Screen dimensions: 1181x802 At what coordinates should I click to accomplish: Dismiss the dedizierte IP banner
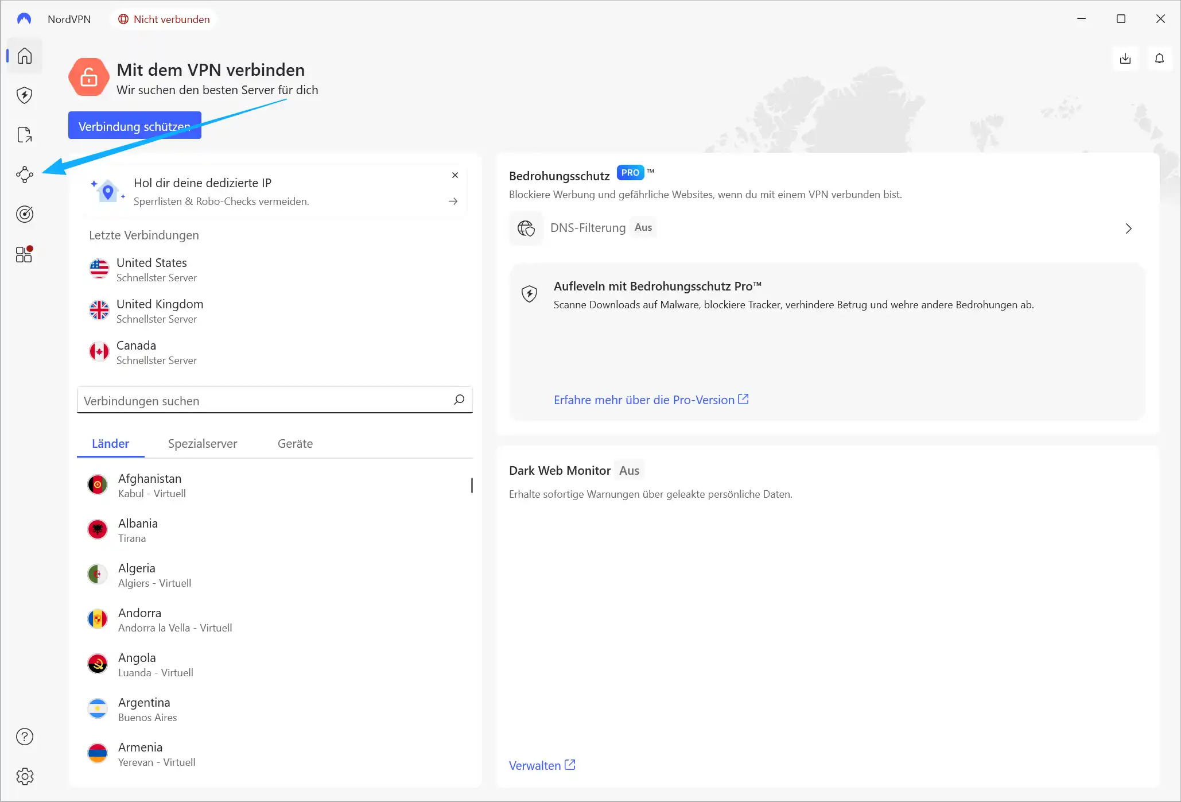click(x=454, y=175)
